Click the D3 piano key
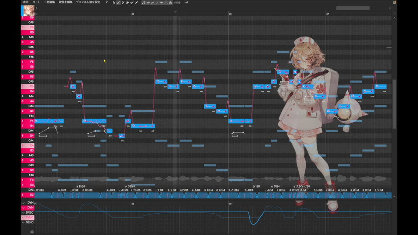 point(28,195)
